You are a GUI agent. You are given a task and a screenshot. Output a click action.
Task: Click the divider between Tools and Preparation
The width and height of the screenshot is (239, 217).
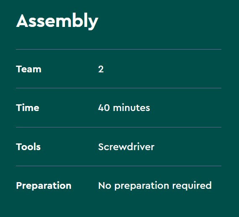(x=119, y=166)
